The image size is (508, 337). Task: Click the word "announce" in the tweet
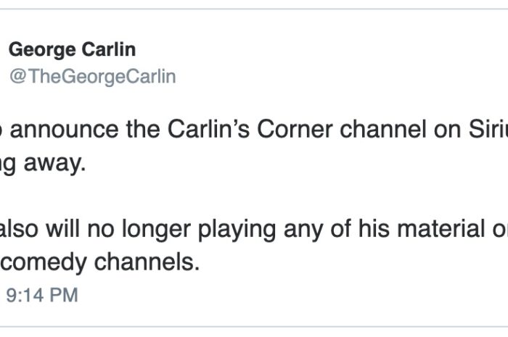click(x=65, y=130)
